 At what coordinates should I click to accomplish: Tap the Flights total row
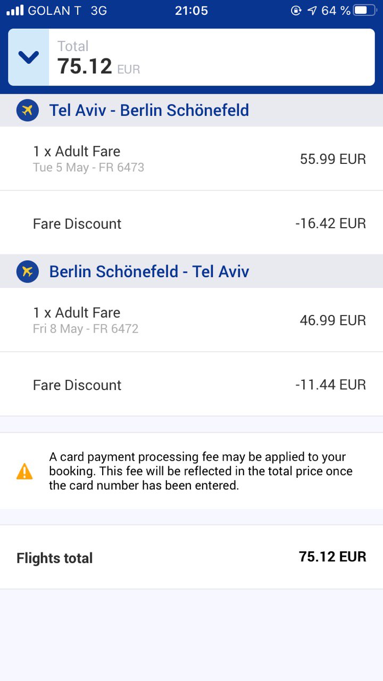pyautogui.click(x=191, y=557)
